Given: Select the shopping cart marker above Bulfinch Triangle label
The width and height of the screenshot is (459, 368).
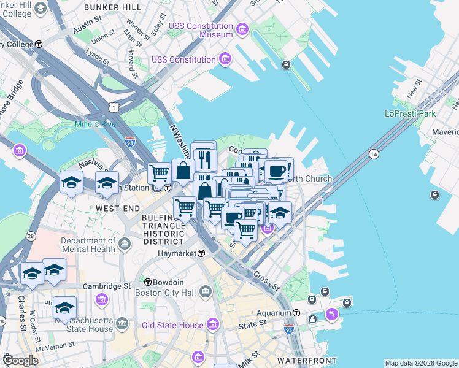Looking at the screenshot, I should (185, 207).
